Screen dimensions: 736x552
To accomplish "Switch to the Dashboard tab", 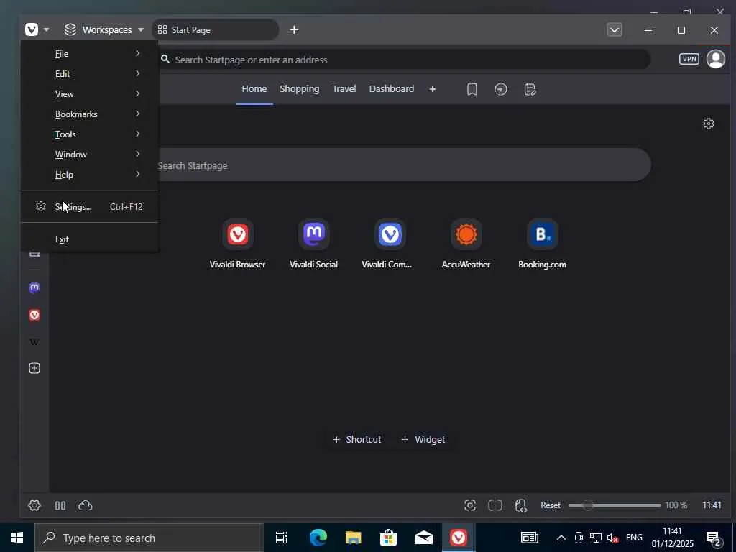I will pos(392,88).
